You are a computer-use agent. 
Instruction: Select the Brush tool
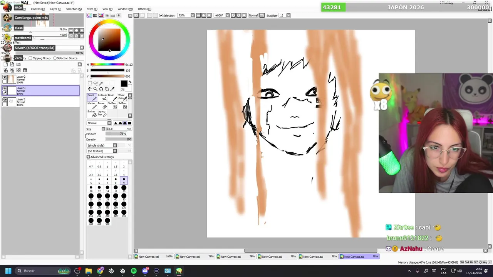coord(112,97)
